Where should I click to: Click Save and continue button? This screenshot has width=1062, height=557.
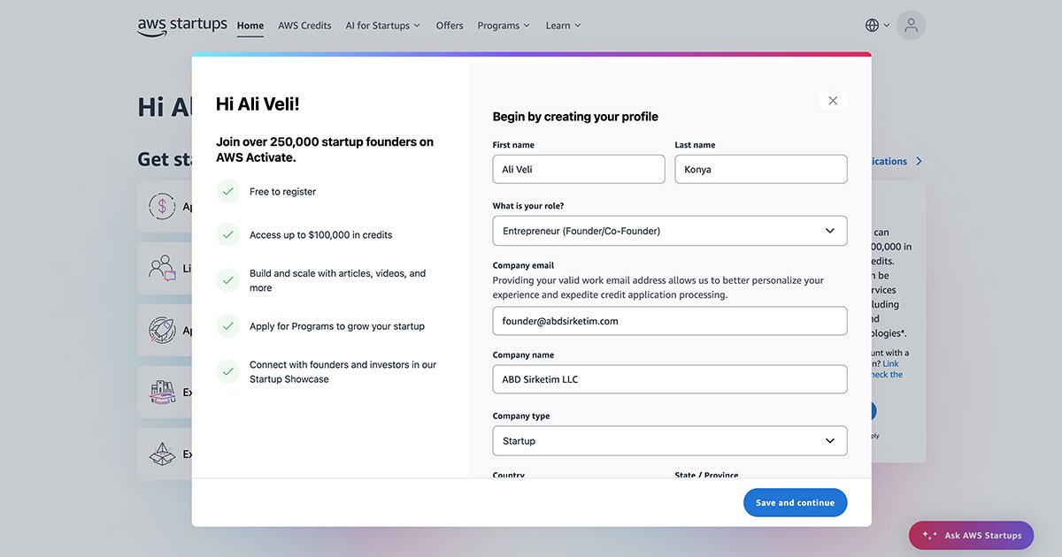tap(795, 503)
